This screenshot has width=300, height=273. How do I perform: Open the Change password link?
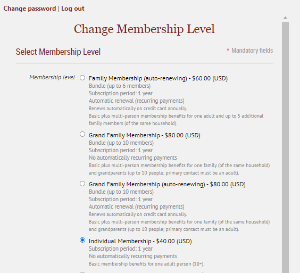point(30,9)
